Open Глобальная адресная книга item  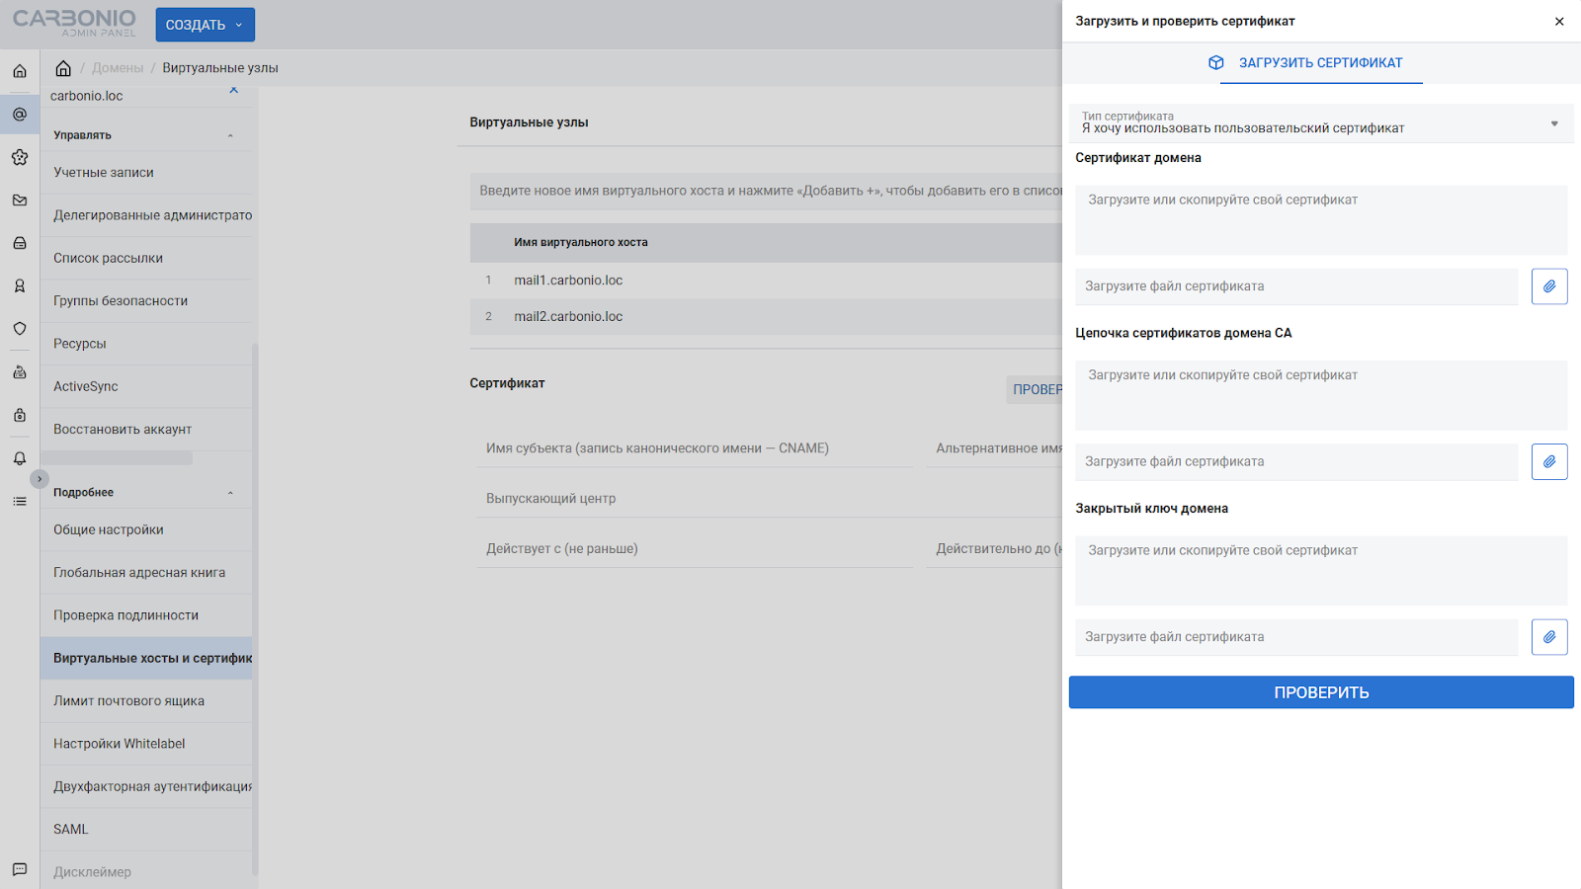tap(146, 573)
